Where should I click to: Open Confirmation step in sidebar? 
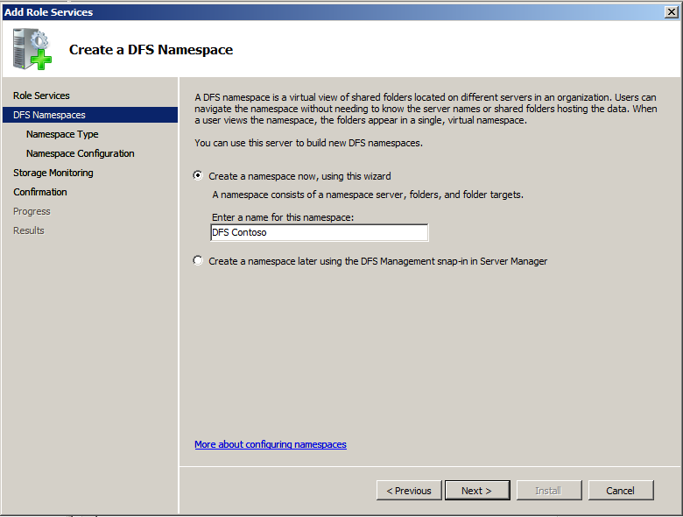tap(40, 192)
